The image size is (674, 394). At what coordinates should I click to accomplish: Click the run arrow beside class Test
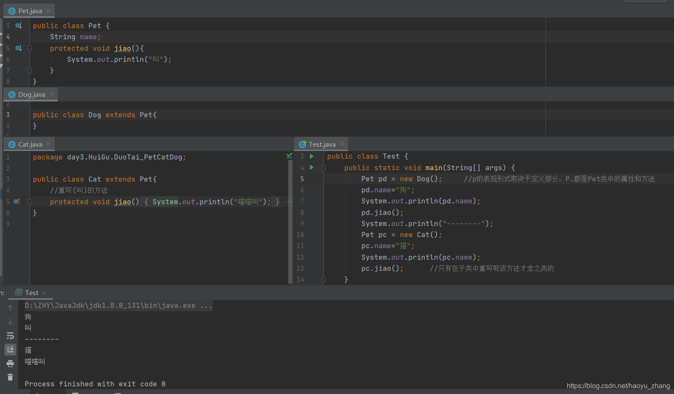pos(312,156)
